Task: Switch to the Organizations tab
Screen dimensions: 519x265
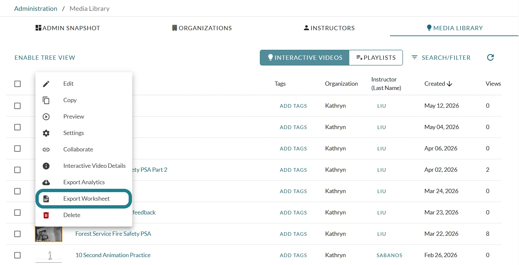Action: pyautogui.click(x=202, y=28)
